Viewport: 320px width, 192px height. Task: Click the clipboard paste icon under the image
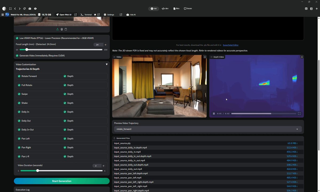click(66, 29)
